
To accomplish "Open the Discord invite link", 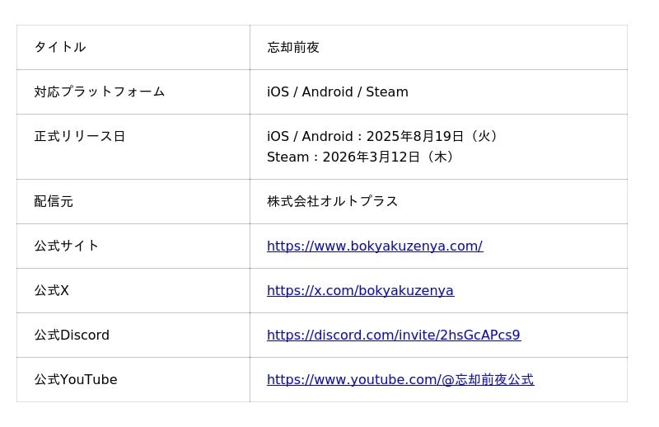I will tap(393, 335).
